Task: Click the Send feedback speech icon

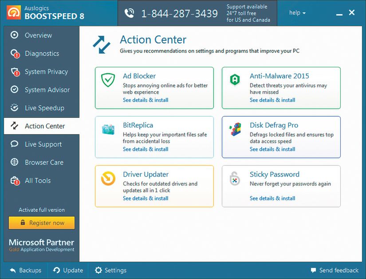Action: coord(314,271)
